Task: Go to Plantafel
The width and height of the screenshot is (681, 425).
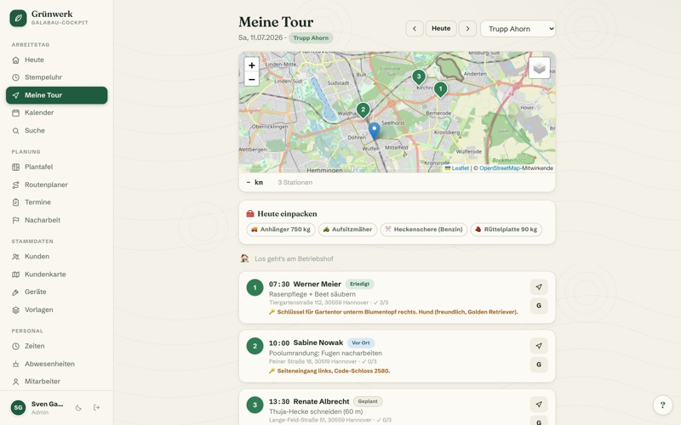Action: [56, 167]
